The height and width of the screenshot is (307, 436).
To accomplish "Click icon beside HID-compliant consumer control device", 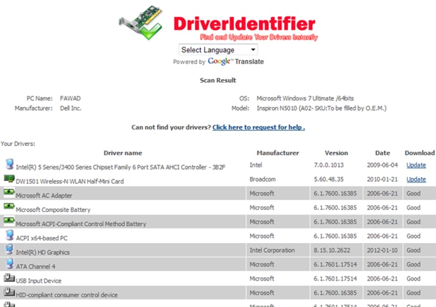I will tap(9, 292).
